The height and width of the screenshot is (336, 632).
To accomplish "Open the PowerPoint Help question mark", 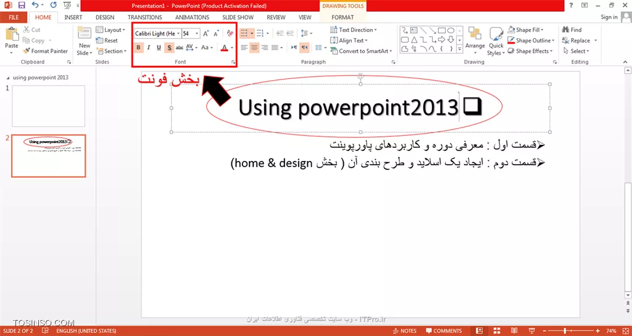I will pyautogui.click(x=572, y=5).
